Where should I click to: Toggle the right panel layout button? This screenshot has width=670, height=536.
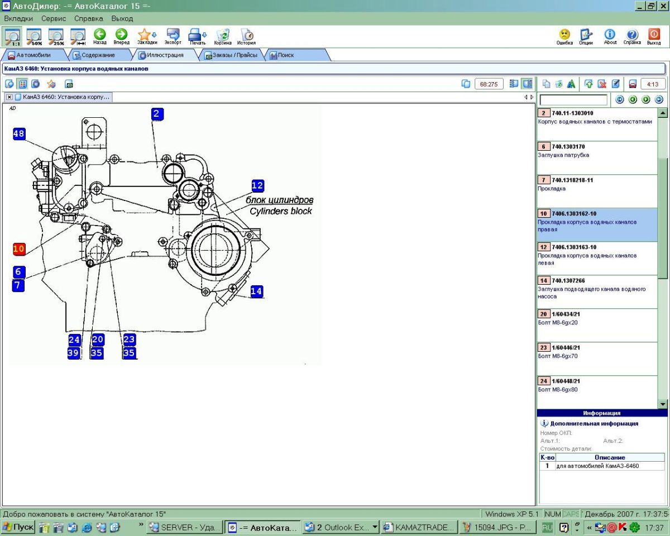[527, 84]
